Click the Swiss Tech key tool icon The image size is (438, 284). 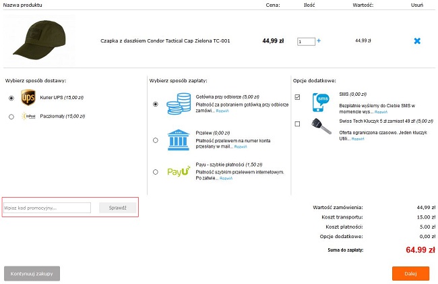(x=321, y=126)
